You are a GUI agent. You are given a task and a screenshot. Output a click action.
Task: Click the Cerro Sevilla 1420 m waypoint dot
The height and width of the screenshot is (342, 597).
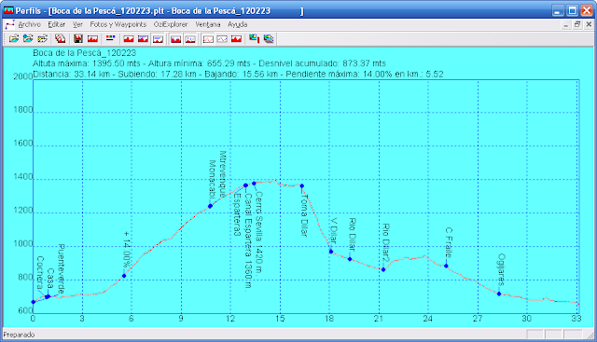pyautogui.click(x=254, y=184)
